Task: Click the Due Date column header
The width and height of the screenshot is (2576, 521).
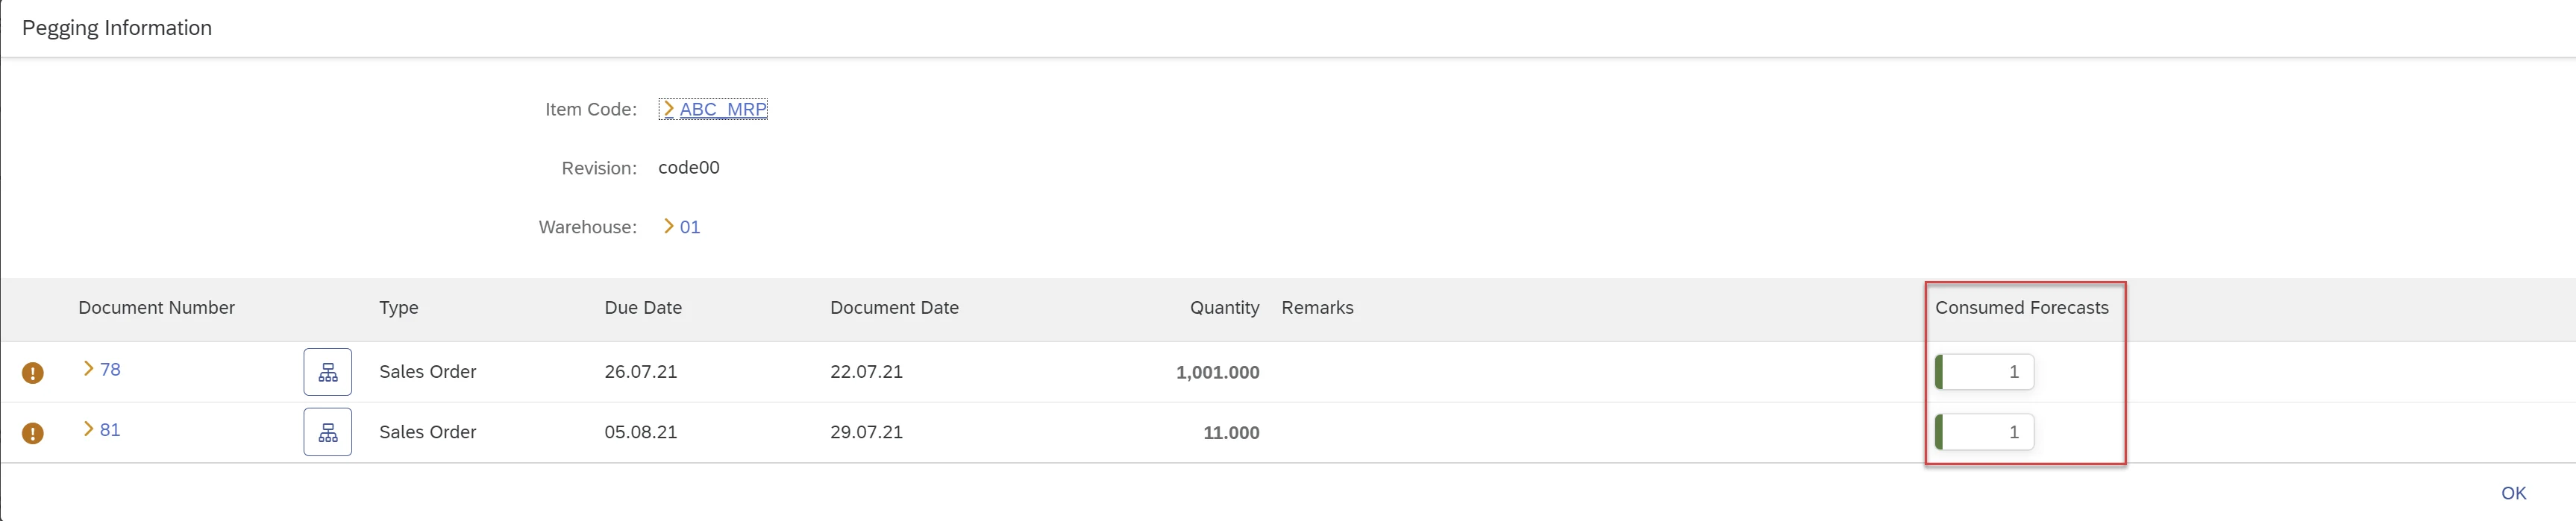Action: (x=643, y=308)
